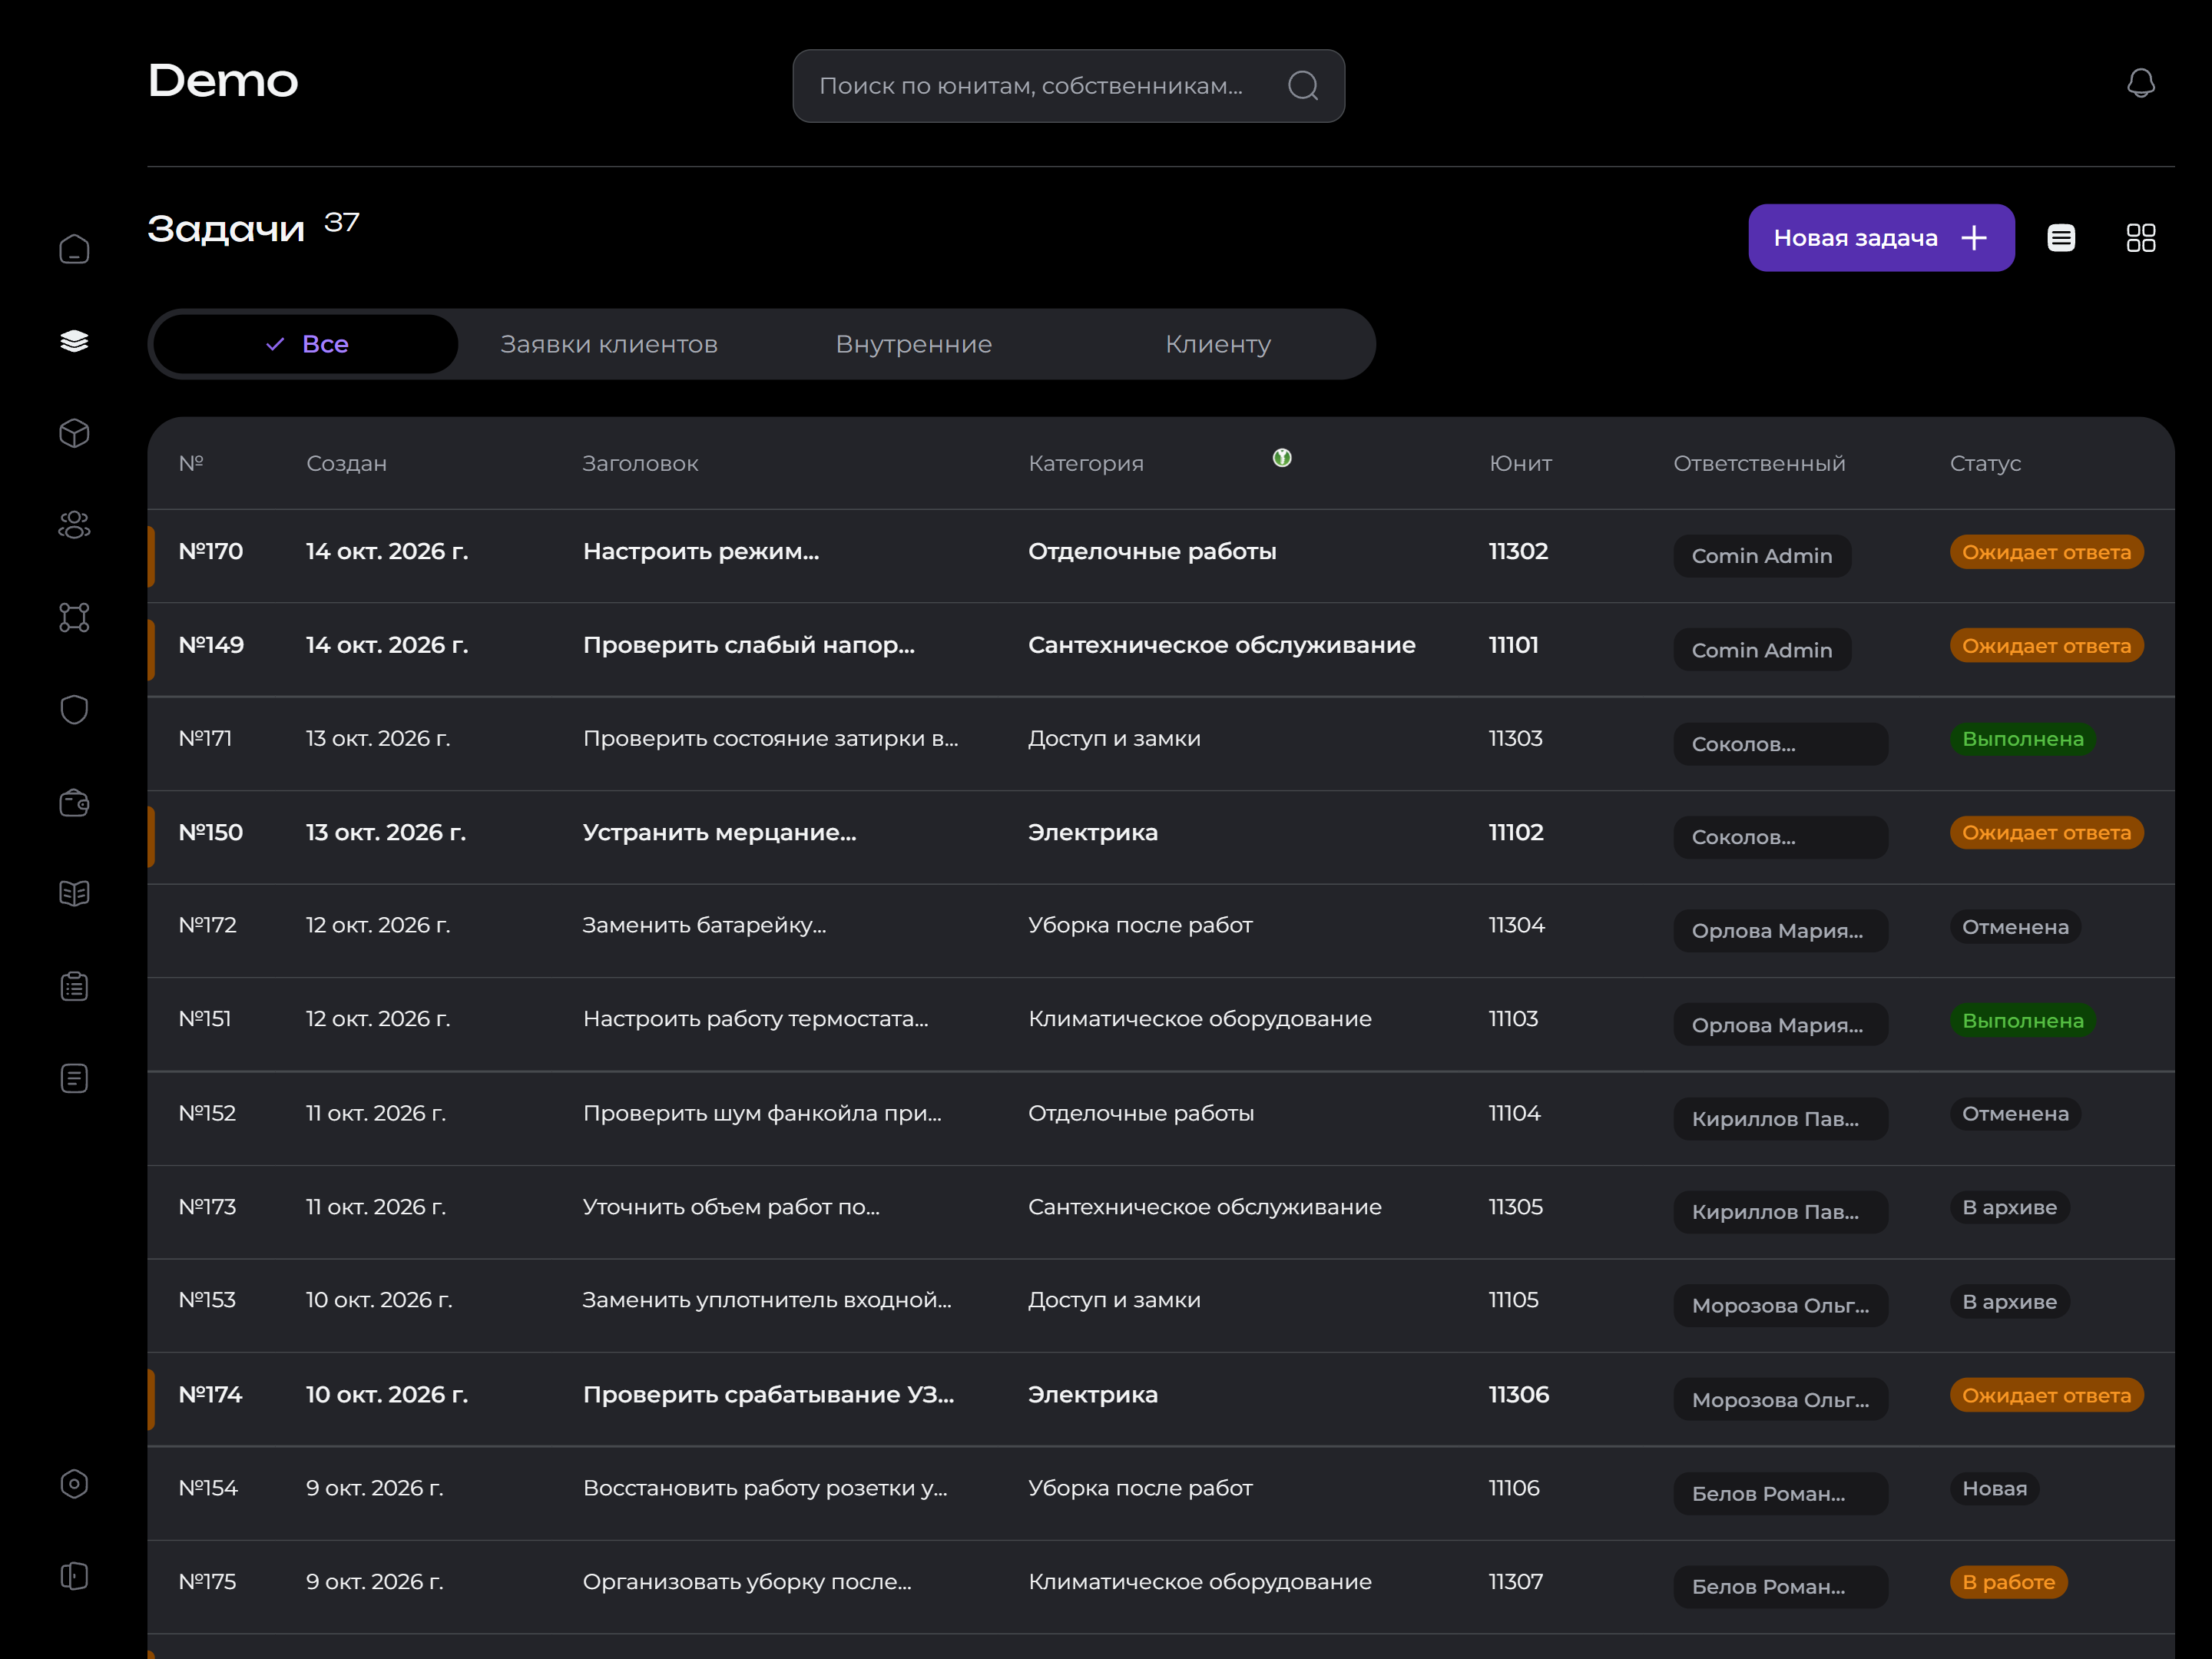
Task: Switch to Заявки клиентов tab
Action: (609, 344)
